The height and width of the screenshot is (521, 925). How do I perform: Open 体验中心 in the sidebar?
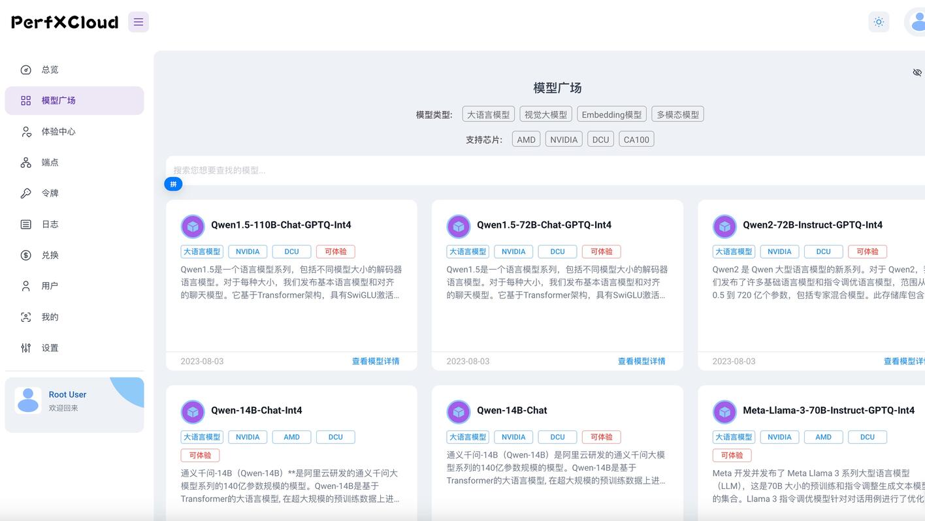point(74,131)
